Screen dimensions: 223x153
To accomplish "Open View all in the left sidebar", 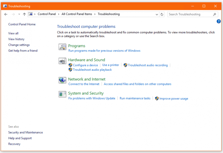I will (13, 33).
